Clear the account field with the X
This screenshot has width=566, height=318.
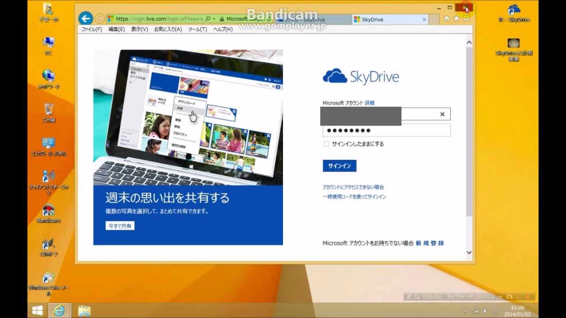442,114
